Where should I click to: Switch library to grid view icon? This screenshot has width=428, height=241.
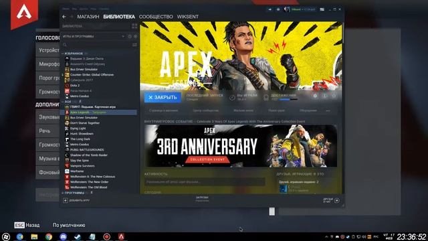click(x=134, y=26)
